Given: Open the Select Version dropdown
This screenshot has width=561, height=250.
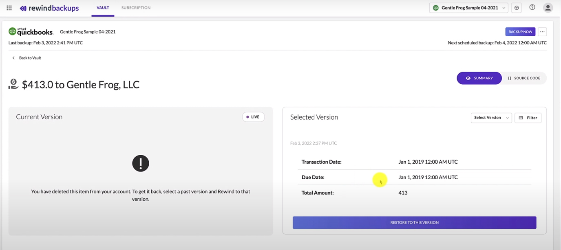Looking at the screenshot, I should 491,118.
